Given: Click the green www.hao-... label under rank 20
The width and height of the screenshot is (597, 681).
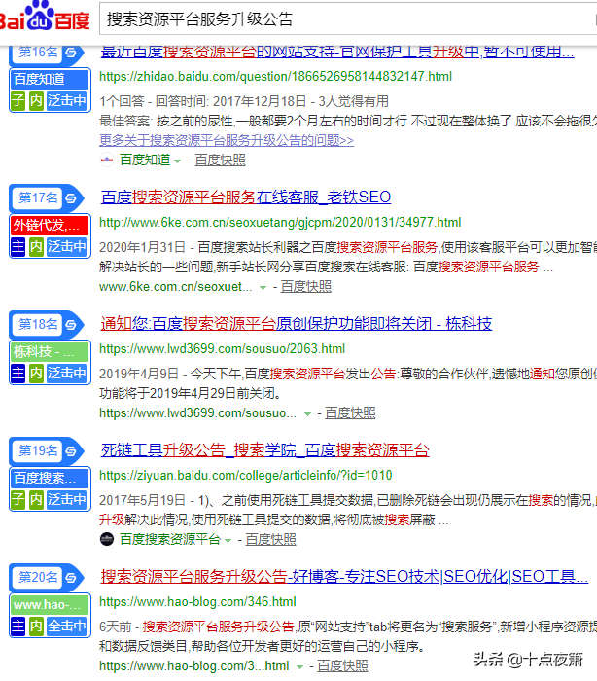Looking at the screenshot, I should (50, 604).
